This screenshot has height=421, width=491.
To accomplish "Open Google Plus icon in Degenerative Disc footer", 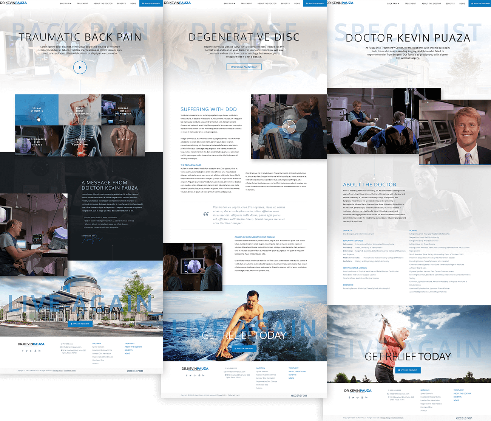I will point(195,375).
